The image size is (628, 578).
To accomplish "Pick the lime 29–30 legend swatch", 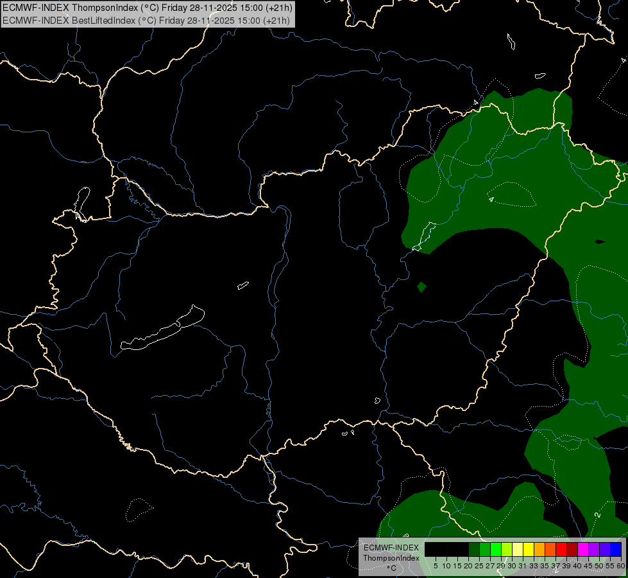I will pos(506,549).
